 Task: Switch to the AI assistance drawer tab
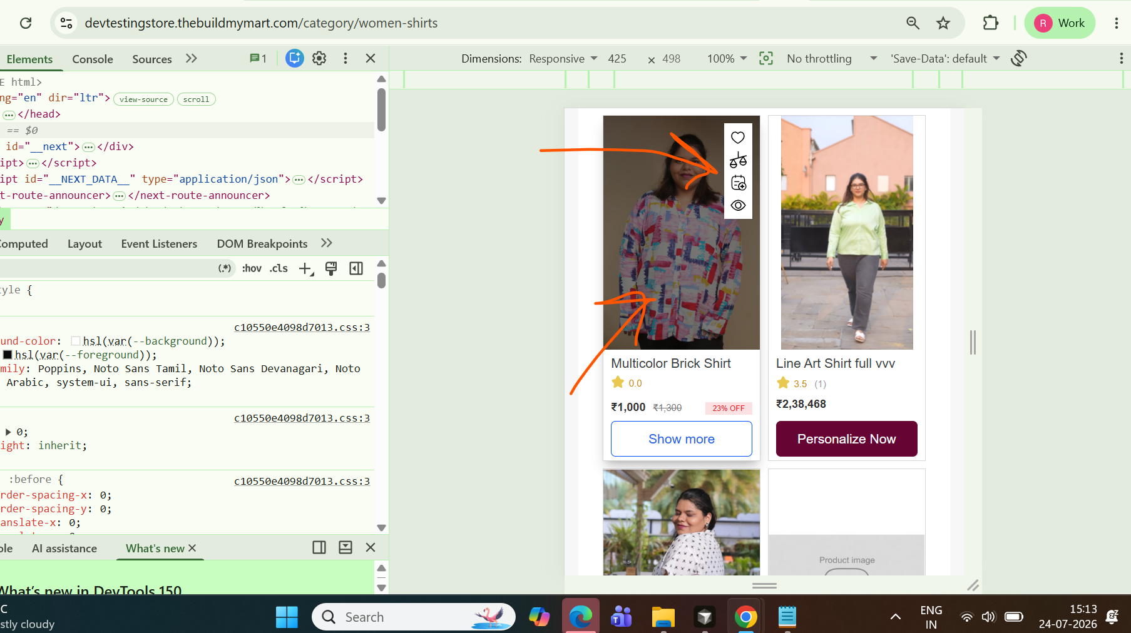tap(64, 549)
